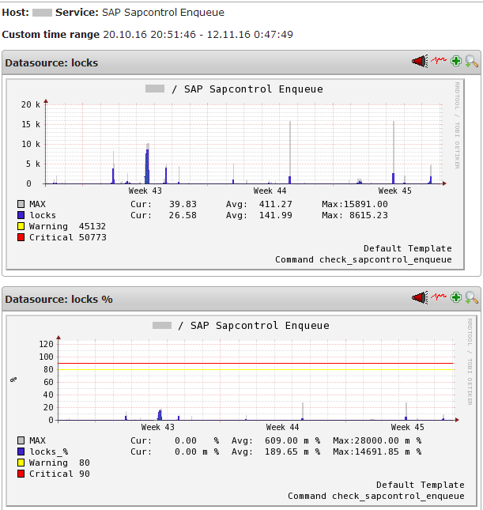
Task: Click the 'Datasource: locks' header title
Action: point(51,62)
